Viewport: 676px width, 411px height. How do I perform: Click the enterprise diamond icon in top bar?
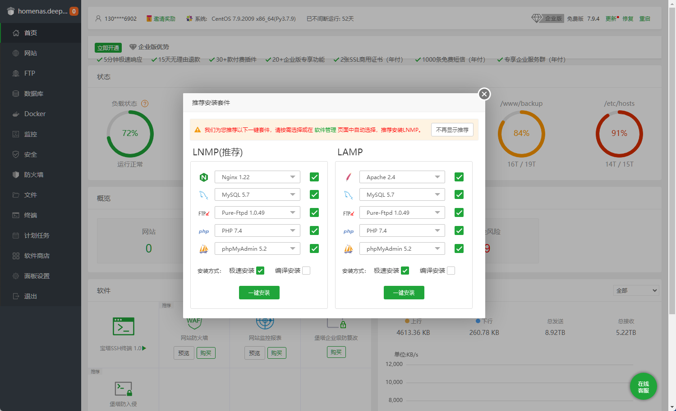click(536, 18)
